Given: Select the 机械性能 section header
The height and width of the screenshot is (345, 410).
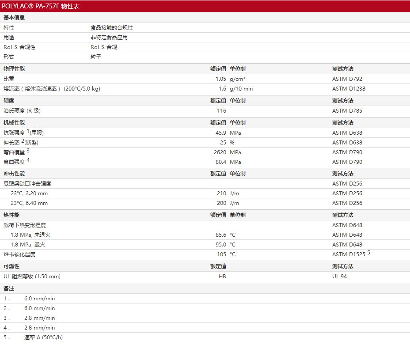Looking at the screenshot, I should click(x=14, y=122).
